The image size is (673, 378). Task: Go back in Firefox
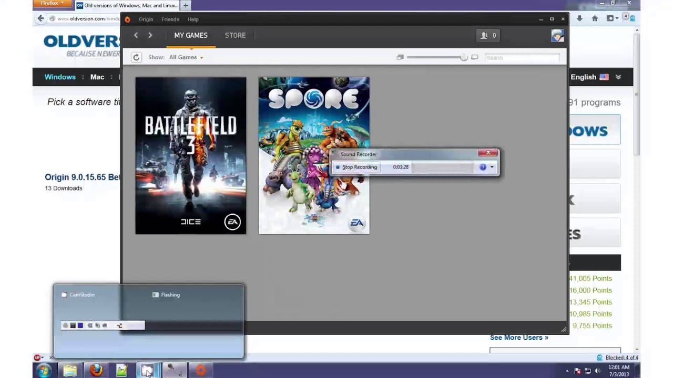point(40,18)
